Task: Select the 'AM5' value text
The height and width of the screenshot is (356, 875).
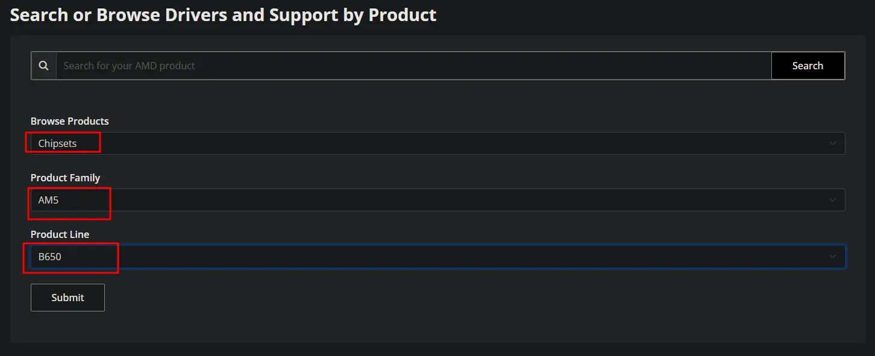Action: coord(48,200)
